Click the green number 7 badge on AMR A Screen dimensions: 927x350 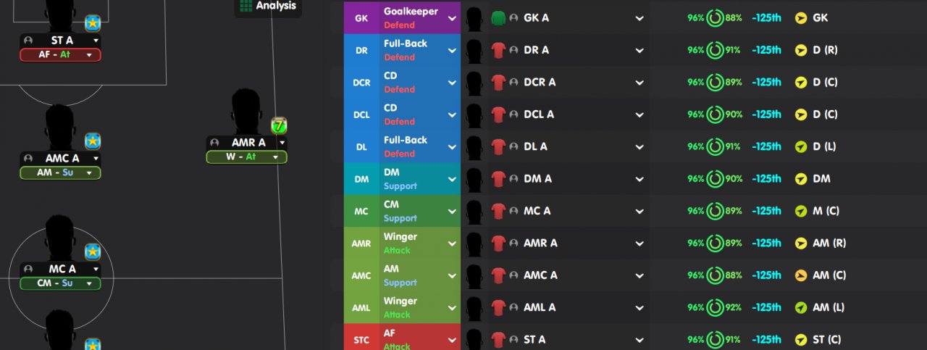tap(280, 125)
